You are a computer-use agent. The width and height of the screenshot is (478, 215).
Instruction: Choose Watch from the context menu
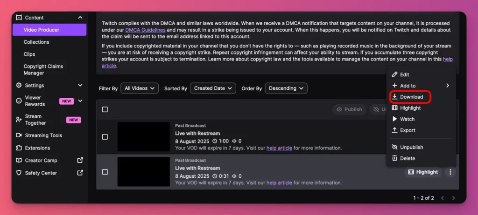click(x=421, y=119)
